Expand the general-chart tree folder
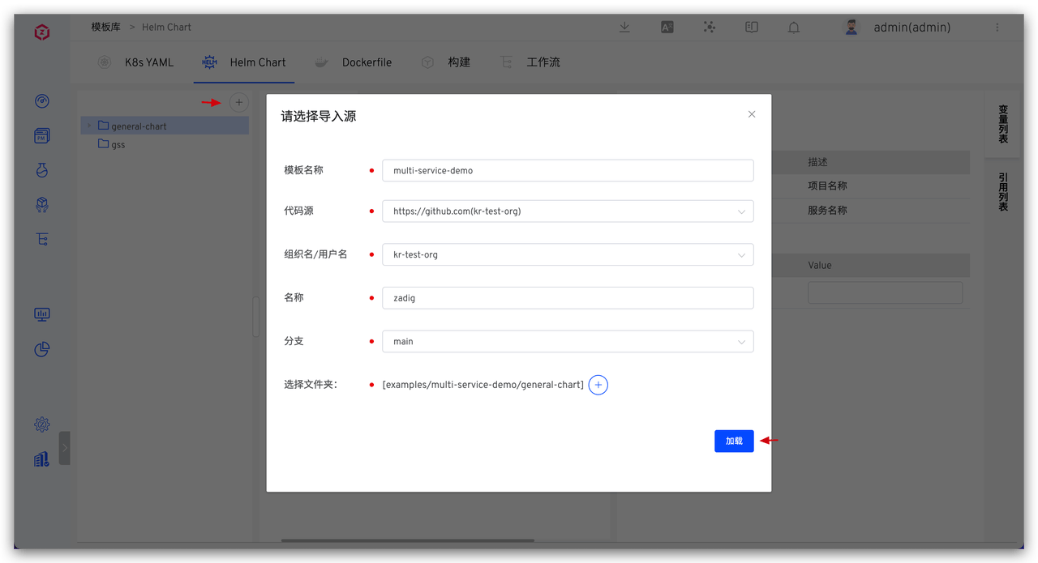 pos(89,126)
